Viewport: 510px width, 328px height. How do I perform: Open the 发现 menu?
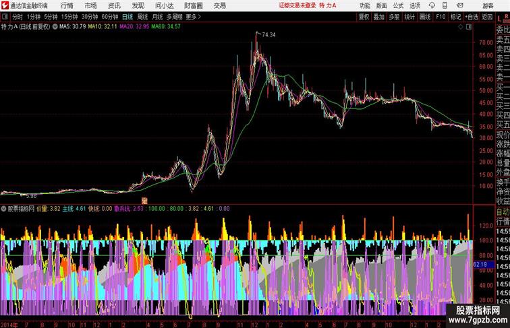click(138, 5)
